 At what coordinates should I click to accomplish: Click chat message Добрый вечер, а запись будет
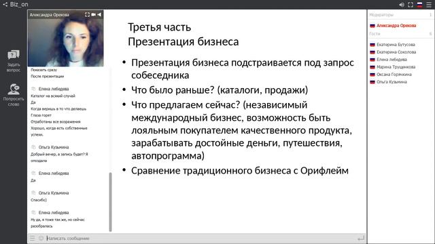59,157
